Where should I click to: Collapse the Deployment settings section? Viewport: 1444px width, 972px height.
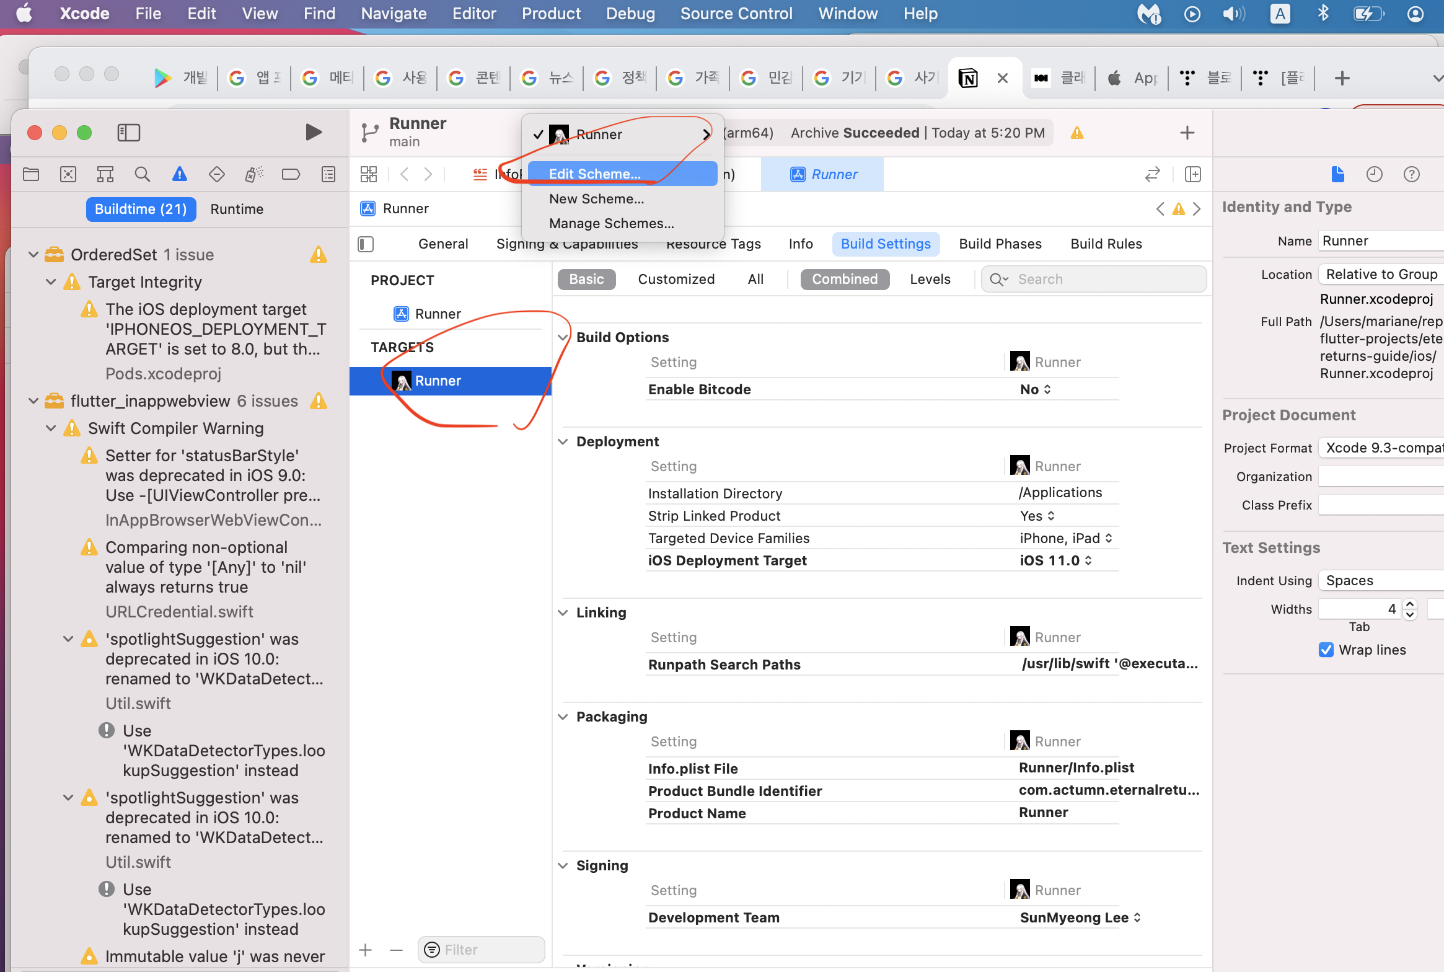coord(563,441)
